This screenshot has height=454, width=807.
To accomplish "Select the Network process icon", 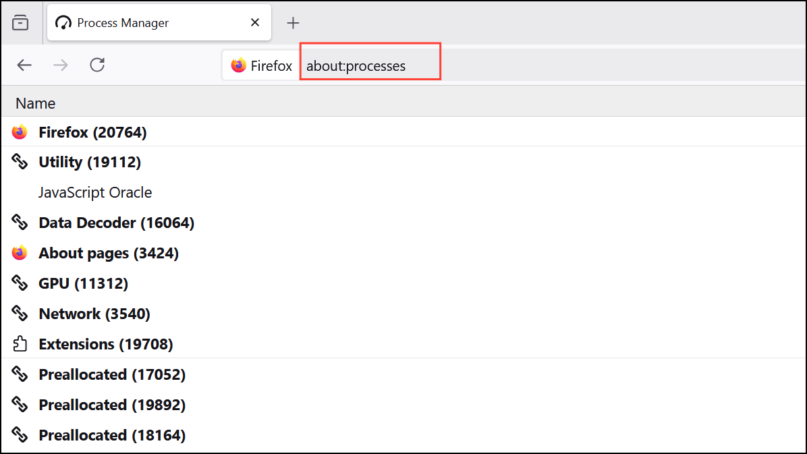I will pyautogui.click(x=19, y=314).
